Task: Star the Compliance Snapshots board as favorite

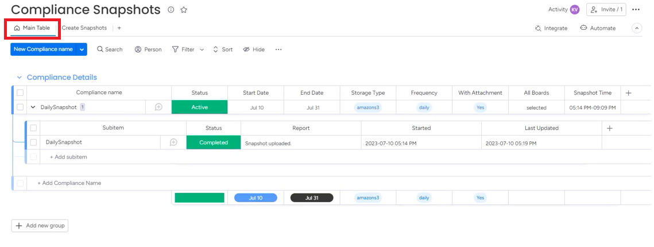Action: tap(184, 10)
